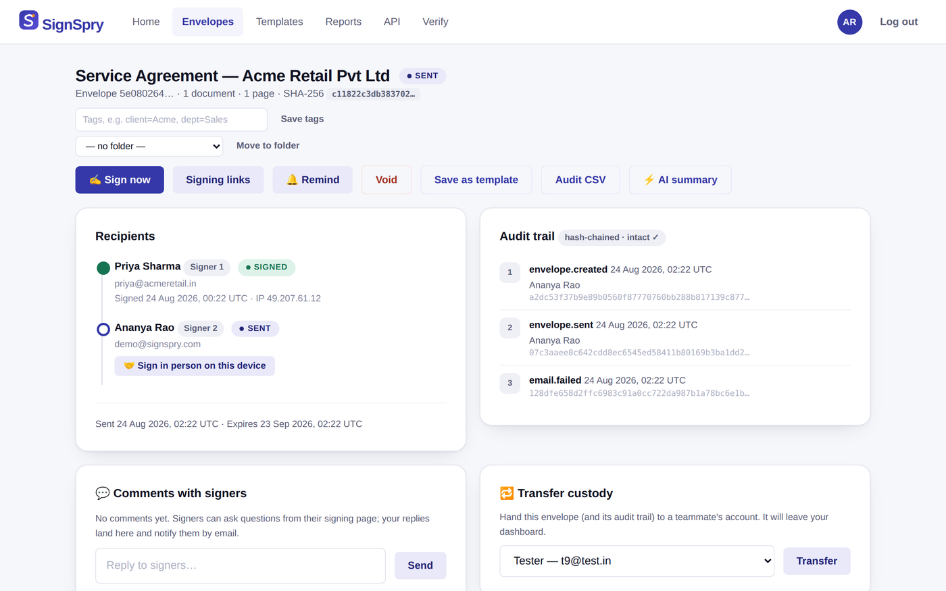
Task: Open the Verify page
Action: click(x=435, y=22)
